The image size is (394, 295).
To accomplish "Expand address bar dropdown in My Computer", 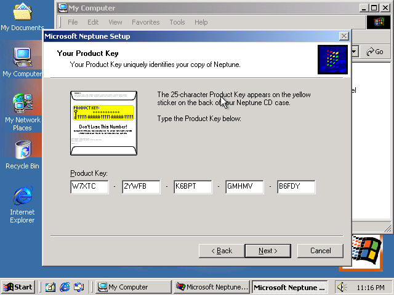I will pos(355,52).
